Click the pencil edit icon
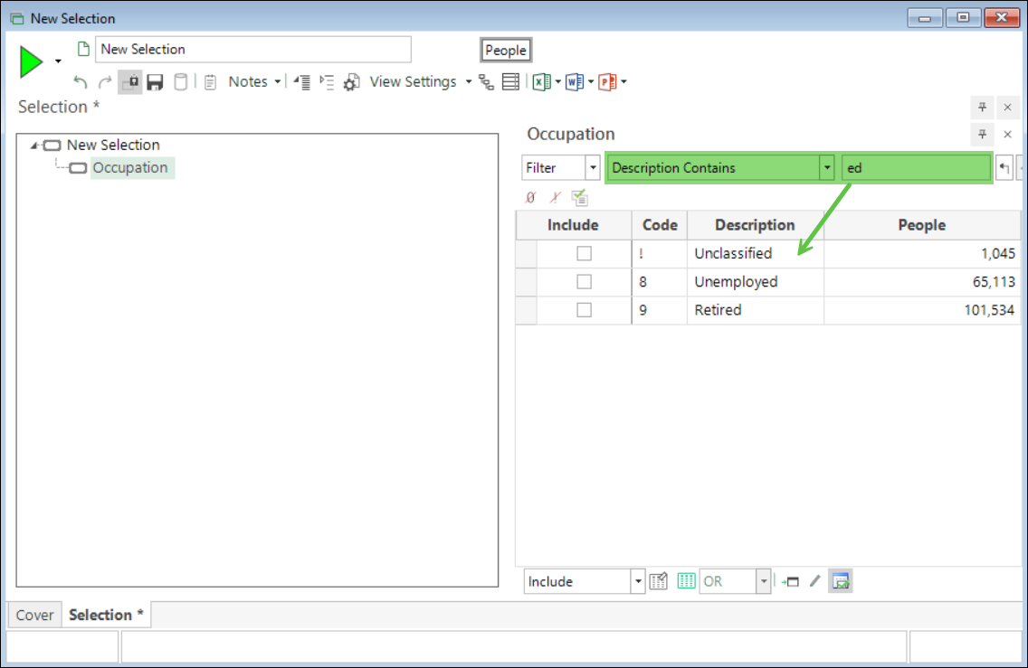 click(x=815, y=581)
